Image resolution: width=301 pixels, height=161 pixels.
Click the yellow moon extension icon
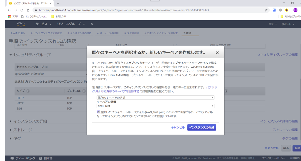[287, 10]
